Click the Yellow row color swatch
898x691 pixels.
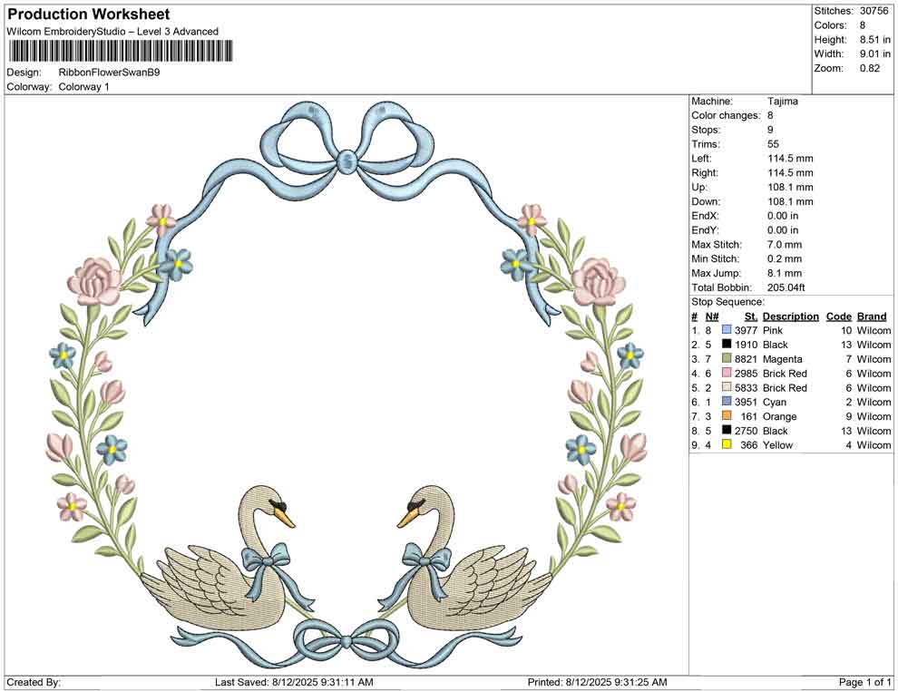click(x=727, y=444)
